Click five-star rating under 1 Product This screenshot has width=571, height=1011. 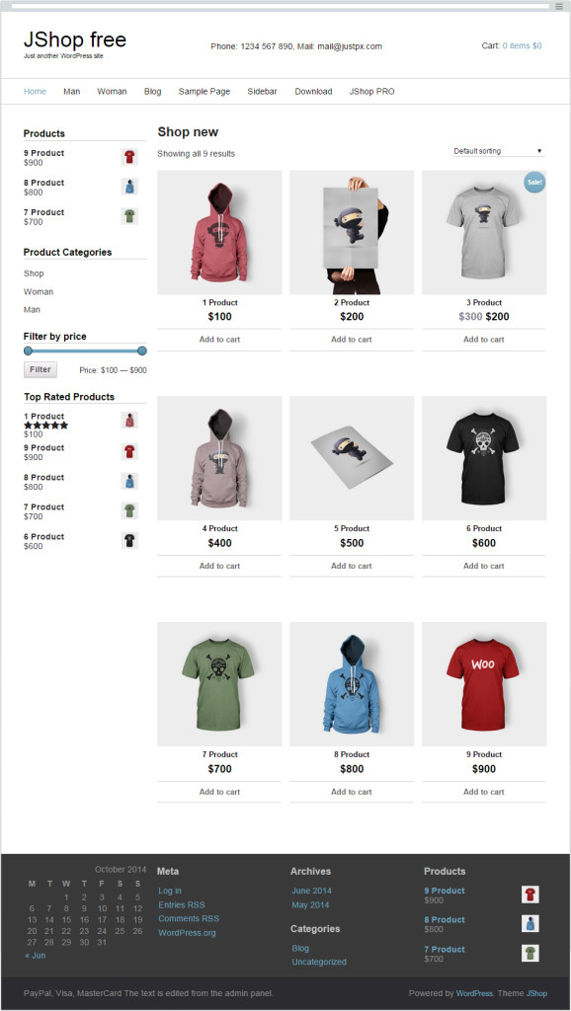click(45, 426)
